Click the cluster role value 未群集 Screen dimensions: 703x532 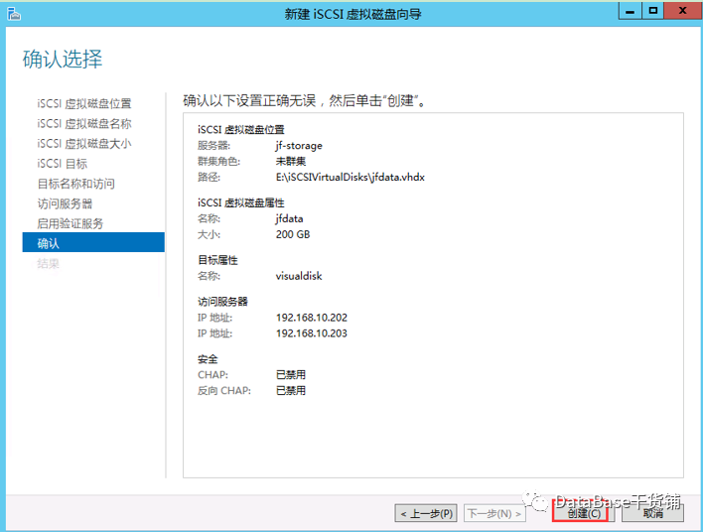pyautogui.click(x=291, y=162)
